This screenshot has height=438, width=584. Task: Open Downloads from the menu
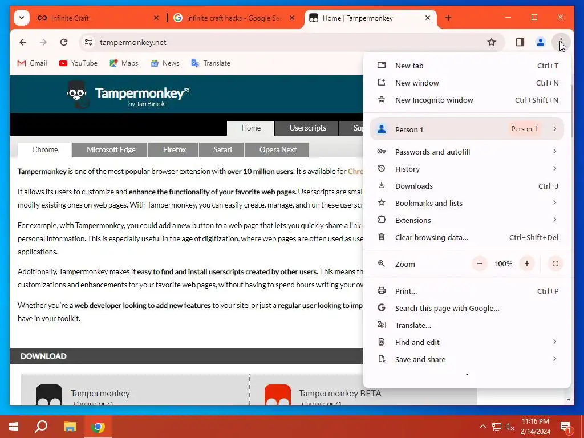(467, 186)
